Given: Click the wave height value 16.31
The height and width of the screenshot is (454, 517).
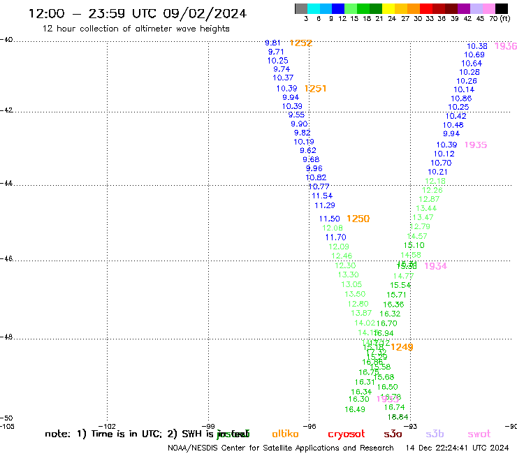Looking at the screenshot, I should coord(365,382).
